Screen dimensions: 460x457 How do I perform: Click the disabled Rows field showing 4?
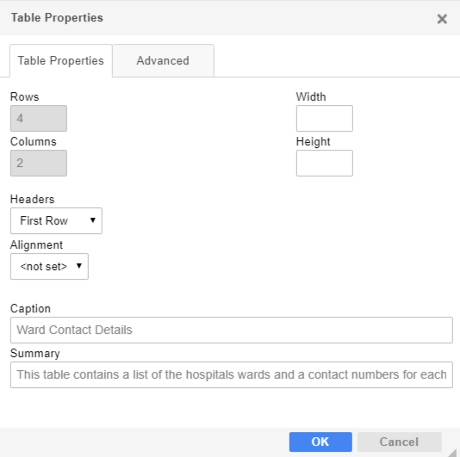coord(39,119)
